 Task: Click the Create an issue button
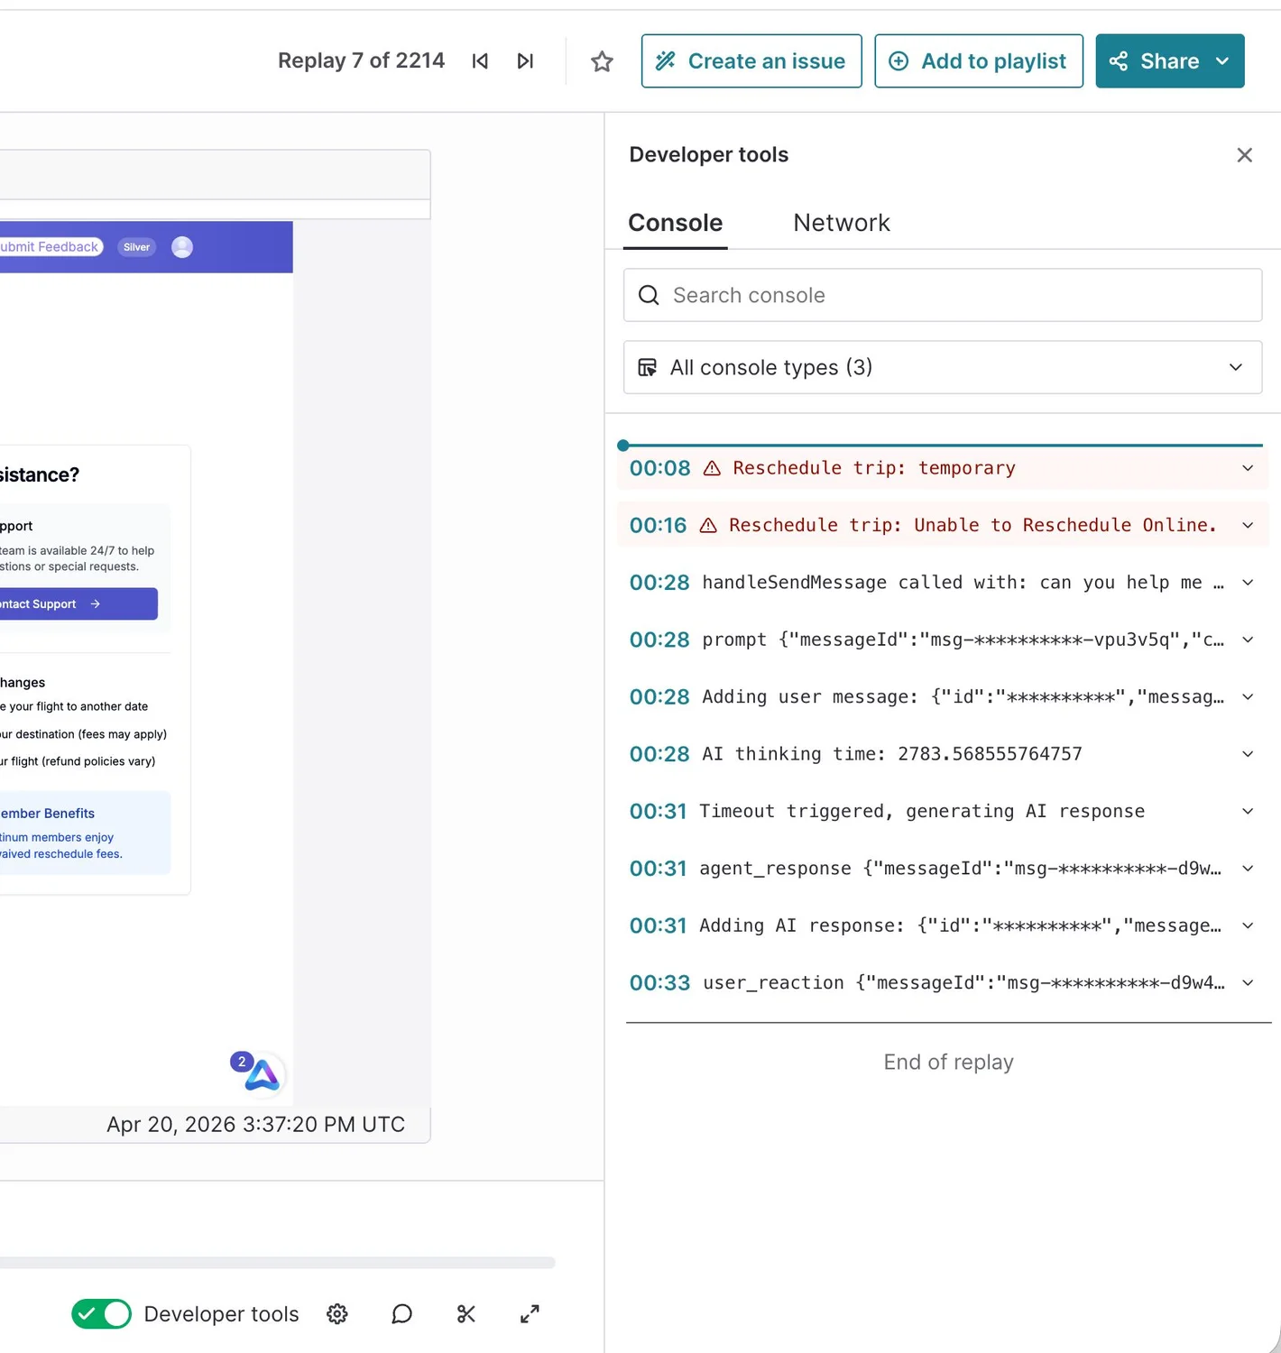click(x=751, y=61)
